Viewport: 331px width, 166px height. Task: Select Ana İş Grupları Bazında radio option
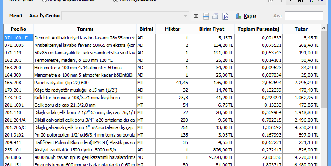[45, 1]
